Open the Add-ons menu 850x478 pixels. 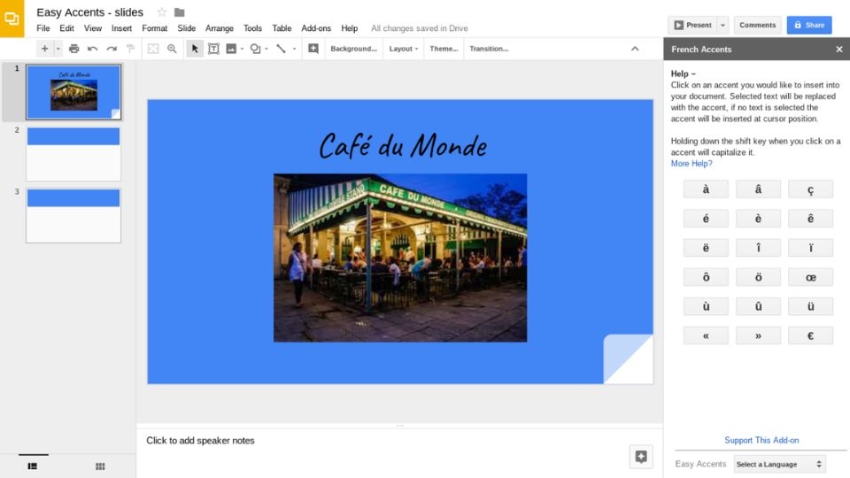(316, 28)
